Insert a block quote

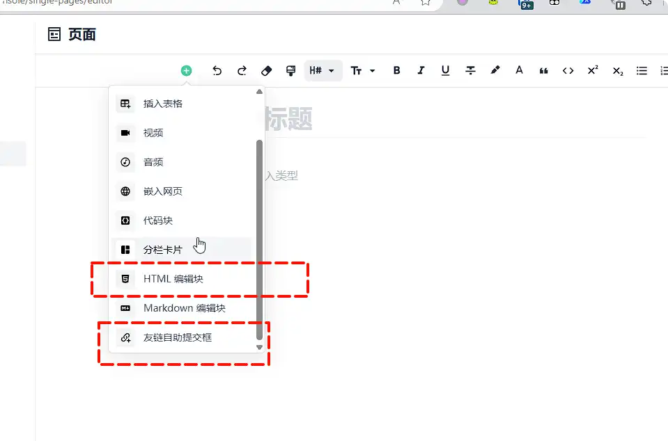(543, 70)
